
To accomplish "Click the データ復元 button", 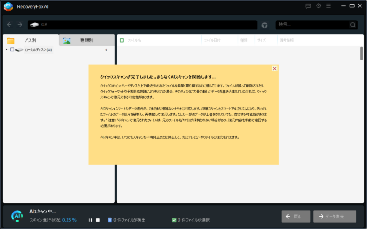I will (334, 216).
